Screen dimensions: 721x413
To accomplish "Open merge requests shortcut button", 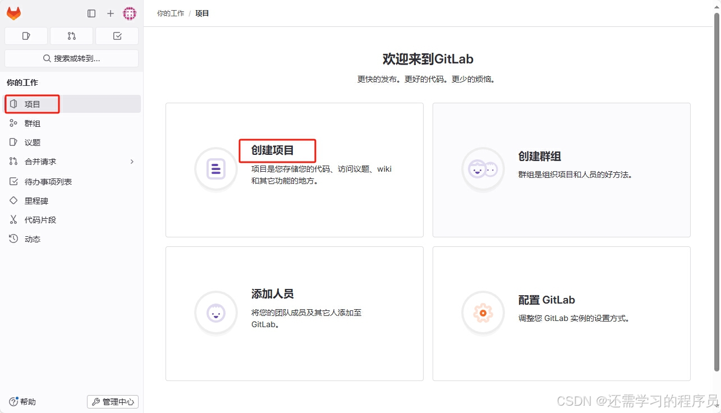I will coord(71,36).
